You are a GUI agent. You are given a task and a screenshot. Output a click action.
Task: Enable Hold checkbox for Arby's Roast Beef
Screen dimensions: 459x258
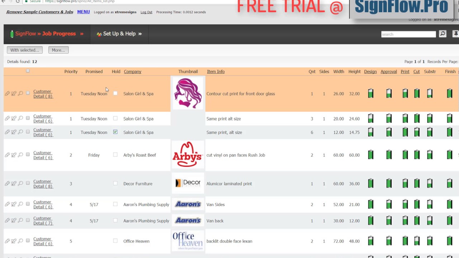pos(115,155)
